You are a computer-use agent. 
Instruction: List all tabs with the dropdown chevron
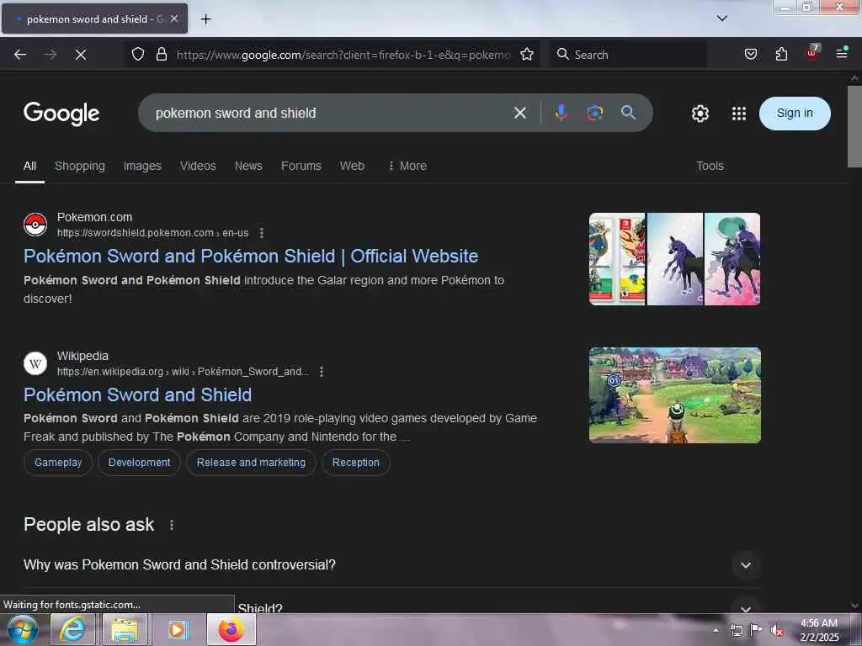click(x=721, y=19)
